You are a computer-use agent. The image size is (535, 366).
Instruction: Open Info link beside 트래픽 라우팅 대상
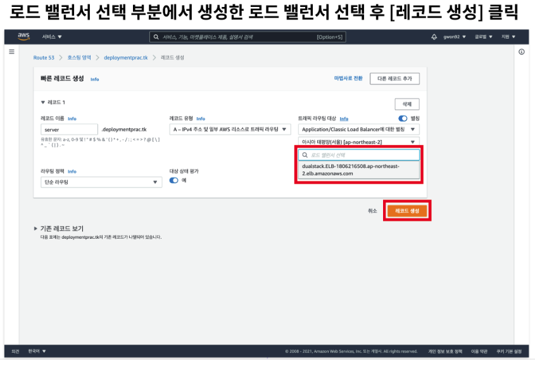[x=344, y=118]
